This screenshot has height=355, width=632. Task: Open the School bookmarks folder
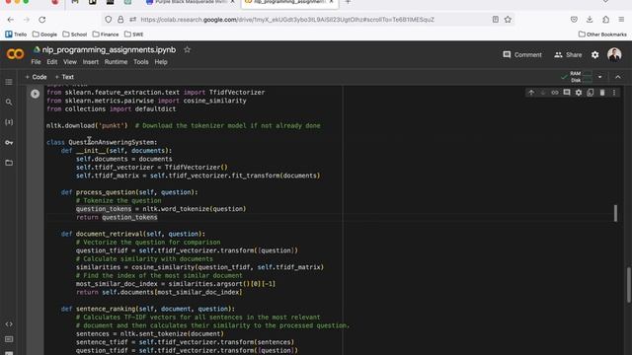click(75, 35)
